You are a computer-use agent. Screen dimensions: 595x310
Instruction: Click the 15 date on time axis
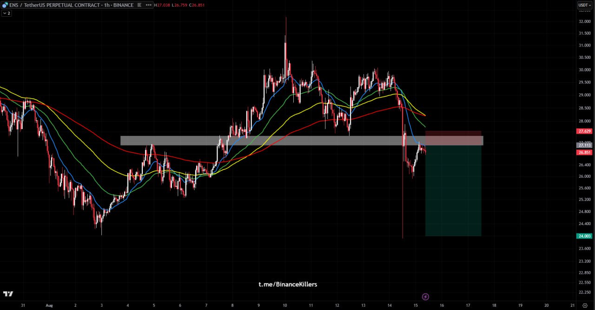416,305
